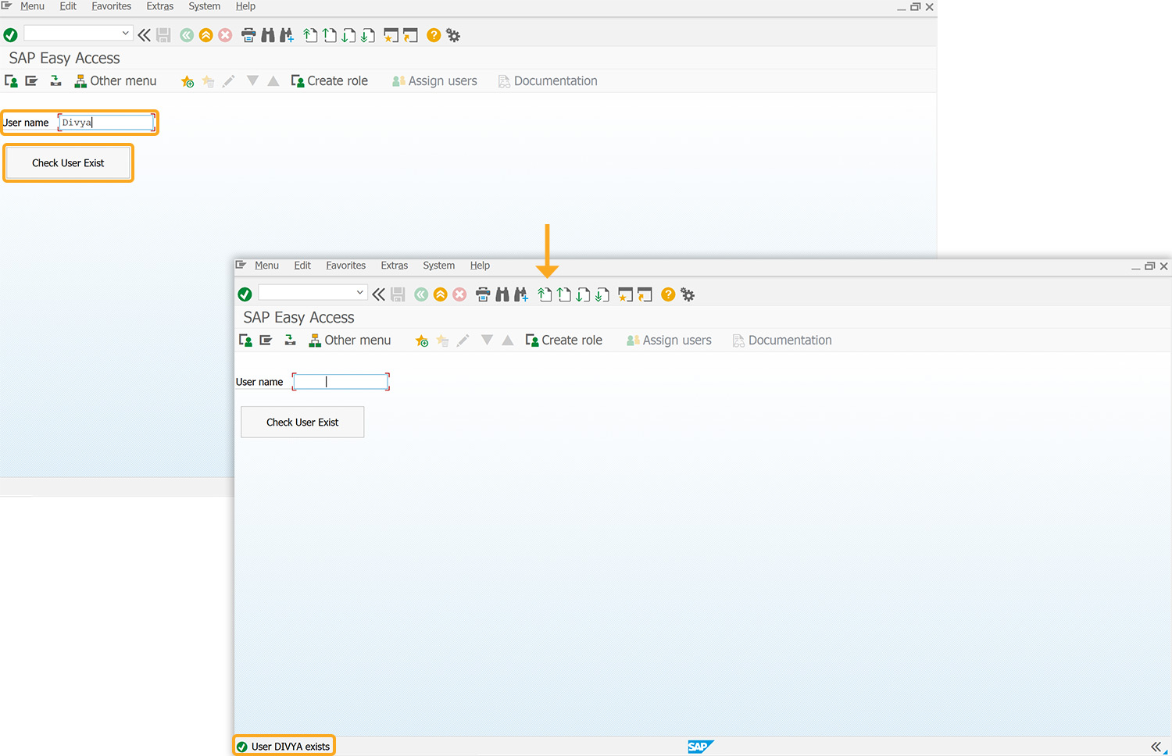The image size is (1172, 756).
Task: Click the 'User DIVYA exists' status message
Action: [x=291, y=747]
